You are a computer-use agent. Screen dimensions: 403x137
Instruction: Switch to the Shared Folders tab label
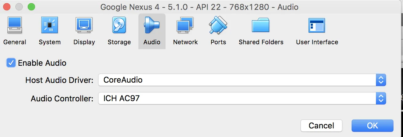click(x=261, y=42)
